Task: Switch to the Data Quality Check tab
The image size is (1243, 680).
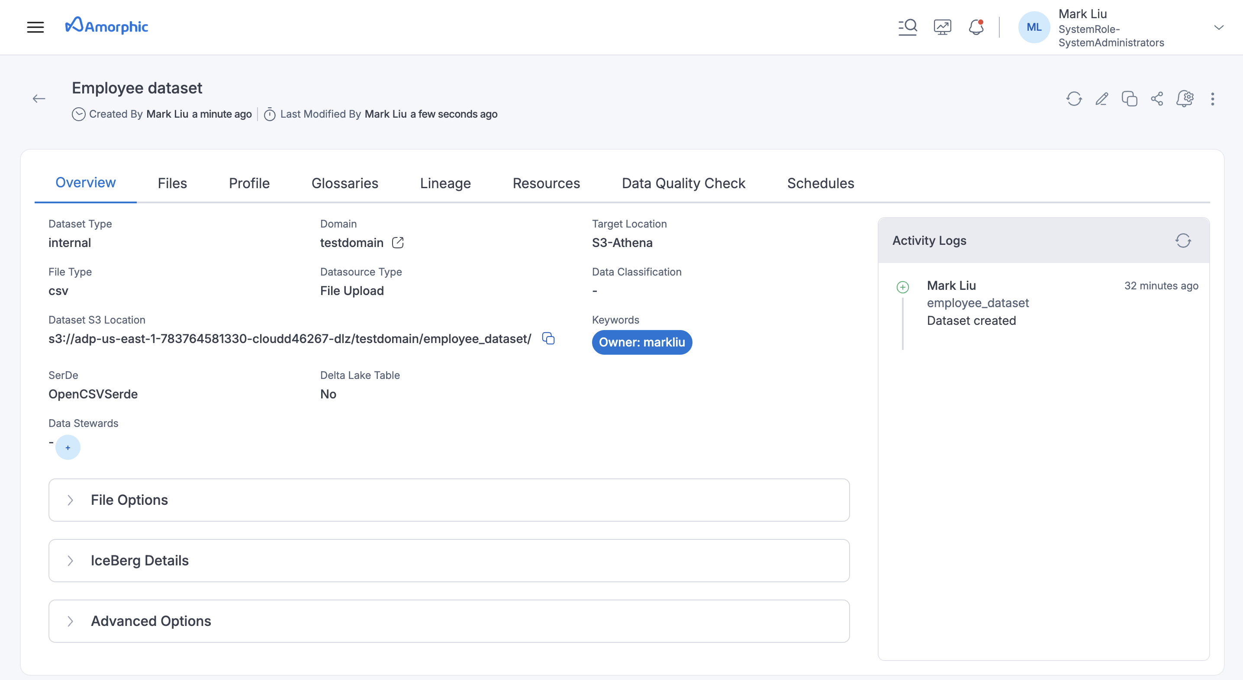Action: 683,183
